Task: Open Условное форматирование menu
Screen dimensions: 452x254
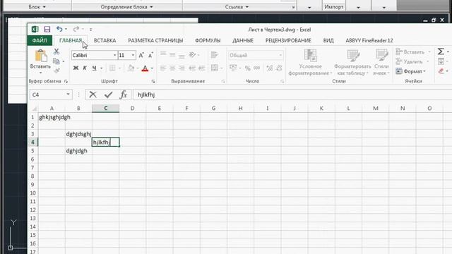Action: coord(310,62)
